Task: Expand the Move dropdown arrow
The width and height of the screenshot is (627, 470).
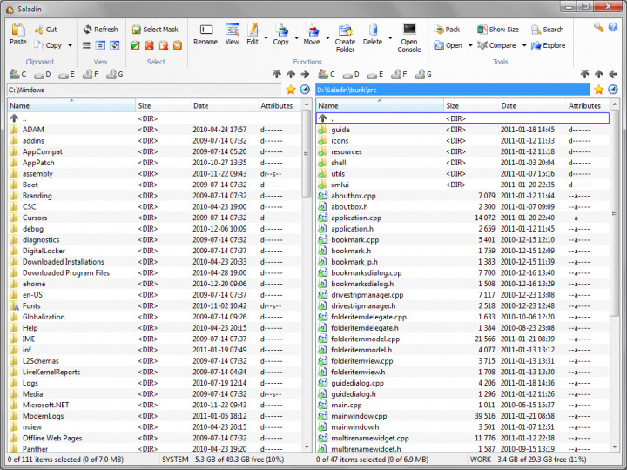Action: (327, 38)
